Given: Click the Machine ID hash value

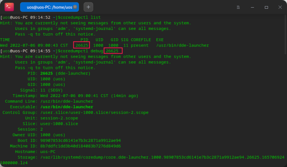Looking at the screenshot, I should [80, 146].
